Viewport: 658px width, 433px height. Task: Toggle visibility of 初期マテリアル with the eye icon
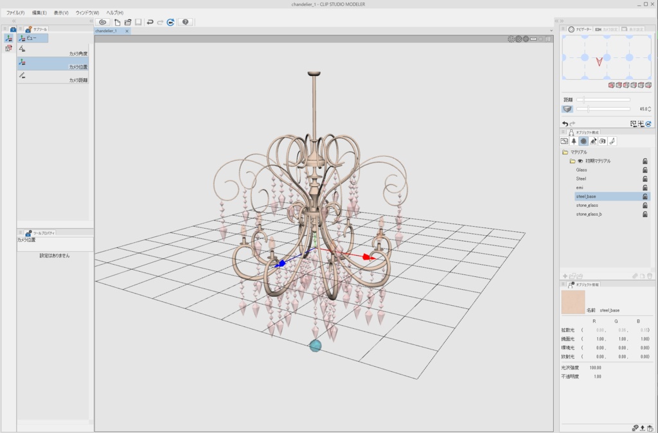click(580, 162)
